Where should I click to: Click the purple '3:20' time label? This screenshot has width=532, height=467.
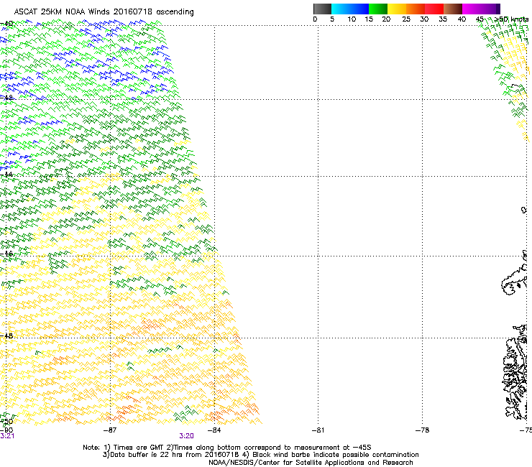[187, 436]
